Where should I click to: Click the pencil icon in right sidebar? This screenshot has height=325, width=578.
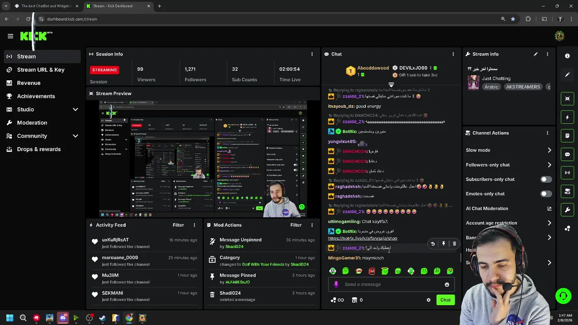[567, 74]
